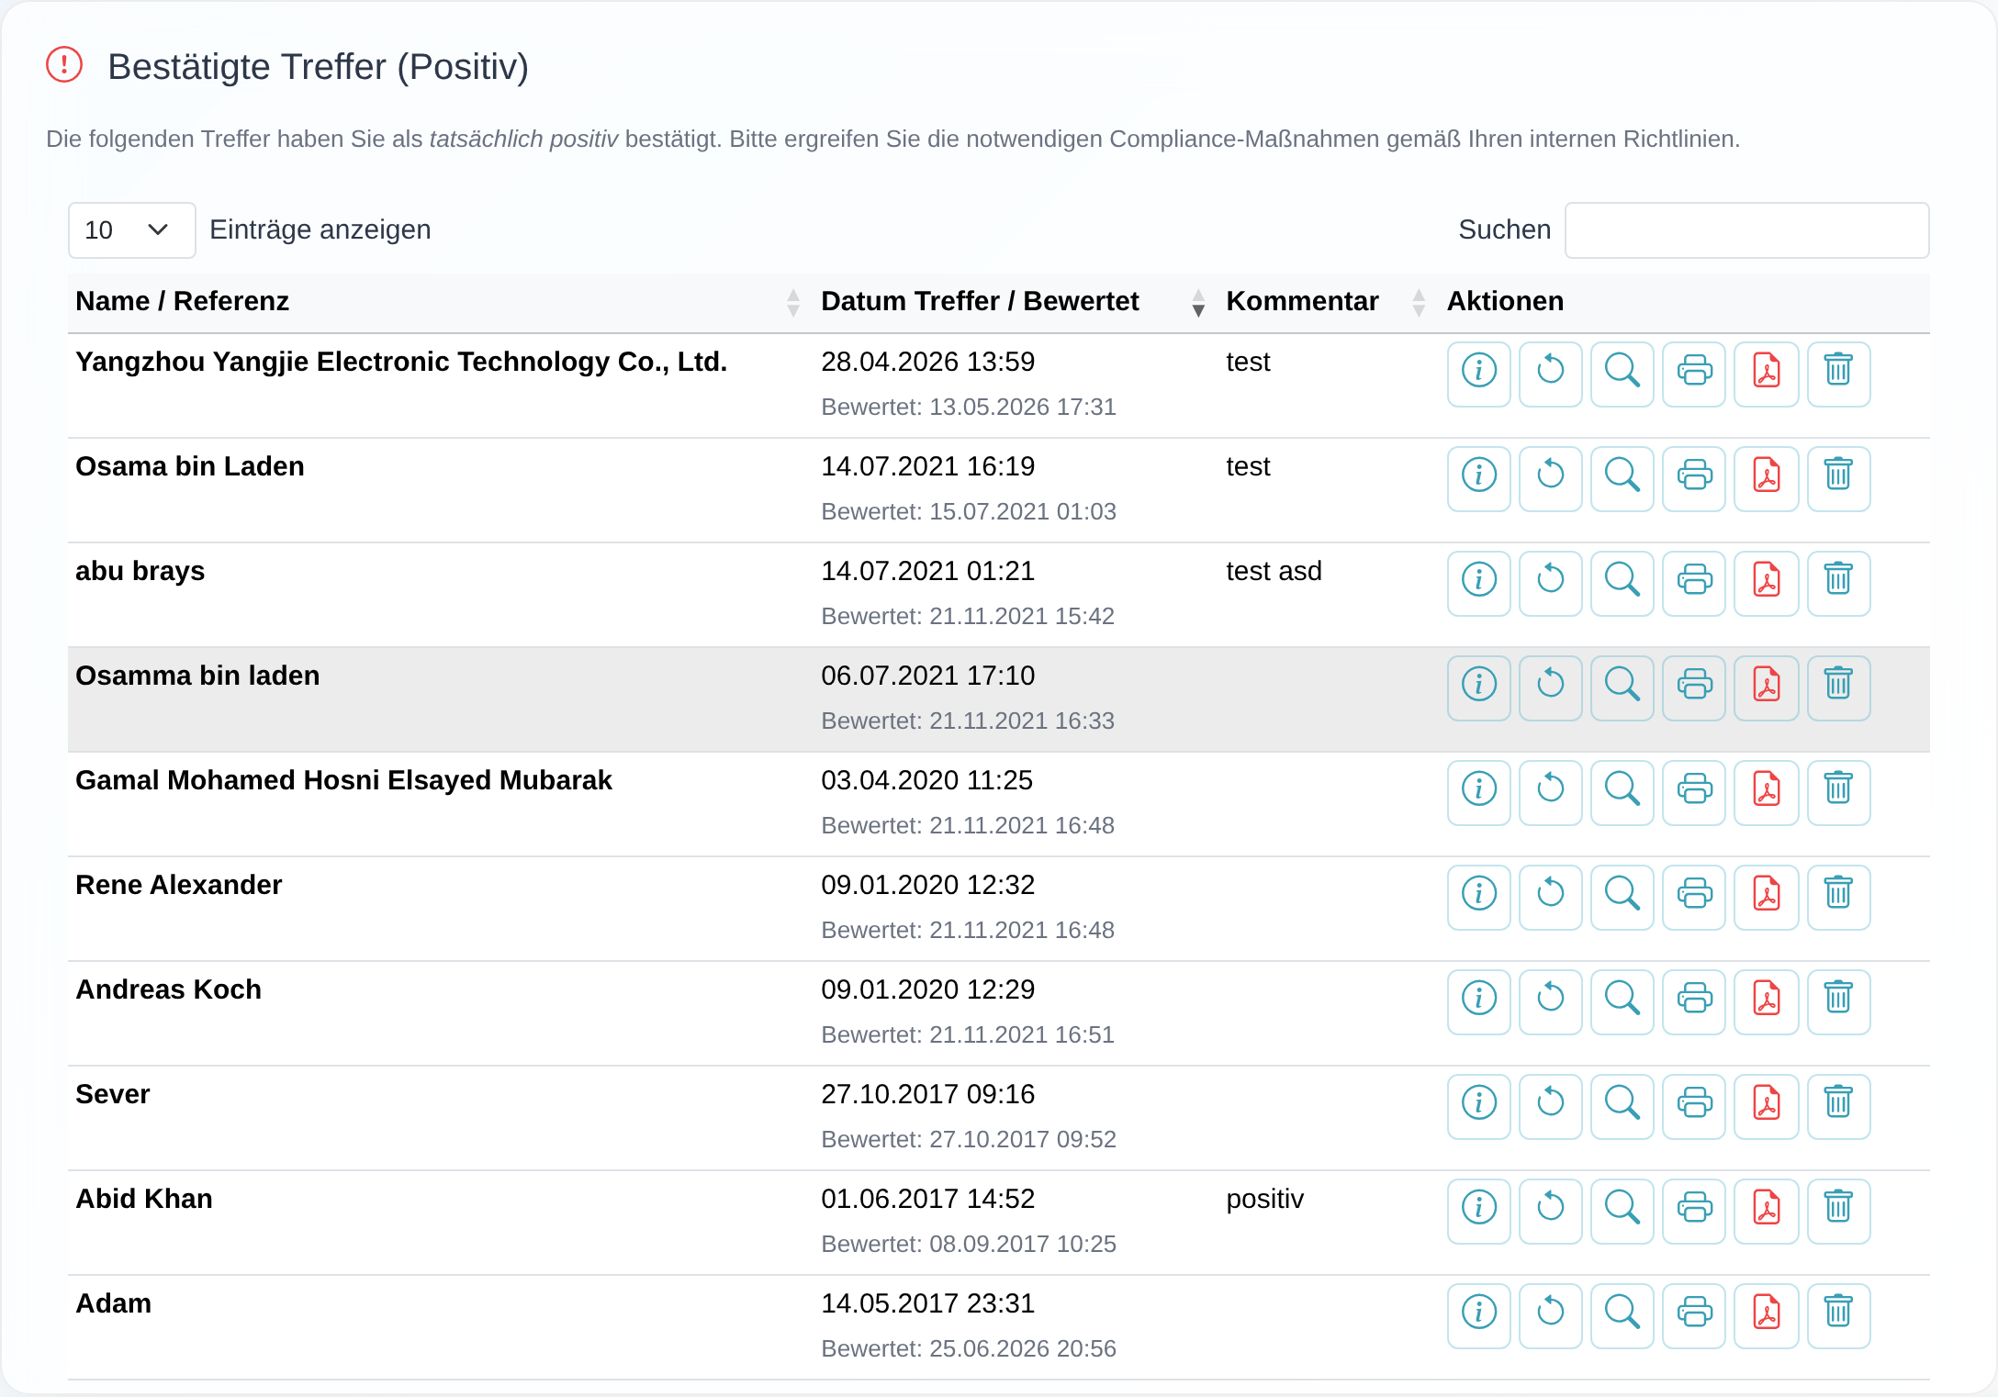Select the abu brays name cell
This screenshot has width=1998, height=1397.
(x=140, y=571)
